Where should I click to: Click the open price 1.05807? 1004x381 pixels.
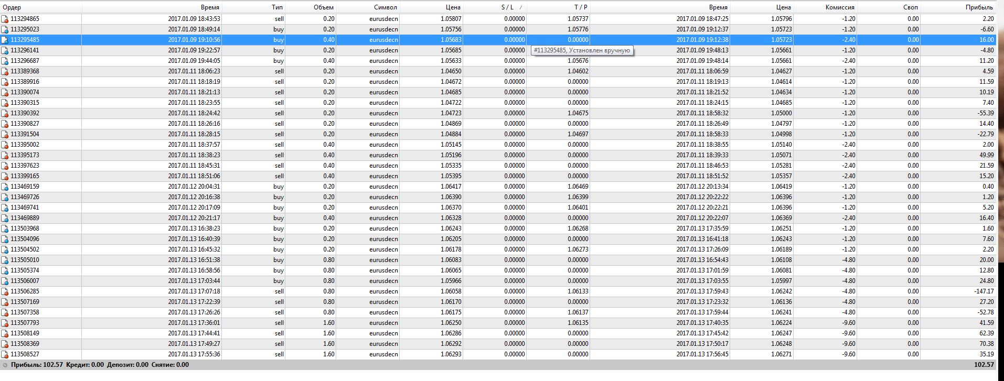(451, 19)
